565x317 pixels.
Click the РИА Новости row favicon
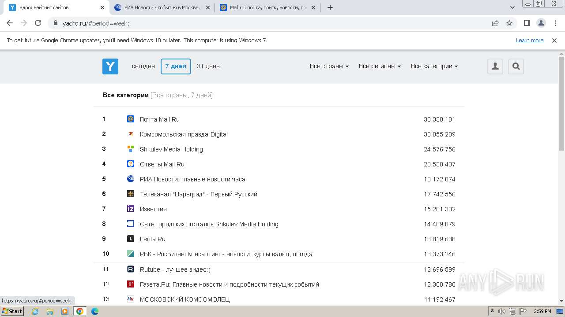tap(131, 179)
